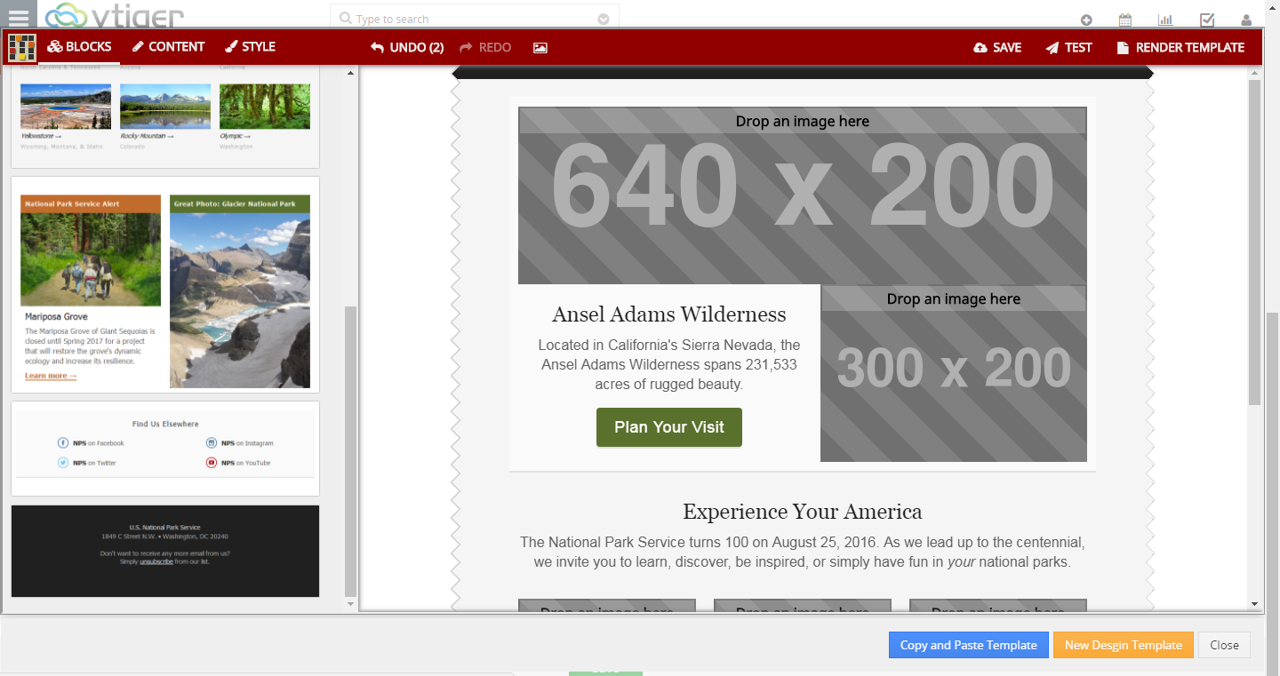Click the canvas scroll-down arrow

coord(1255,604)
